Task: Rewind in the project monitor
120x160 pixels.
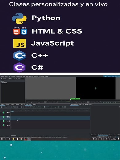Action: pos(81,102)
